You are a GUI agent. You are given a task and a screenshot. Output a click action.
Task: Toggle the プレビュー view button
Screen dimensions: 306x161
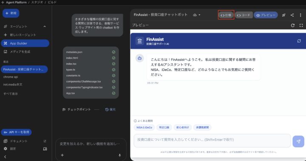coord(266,15)
